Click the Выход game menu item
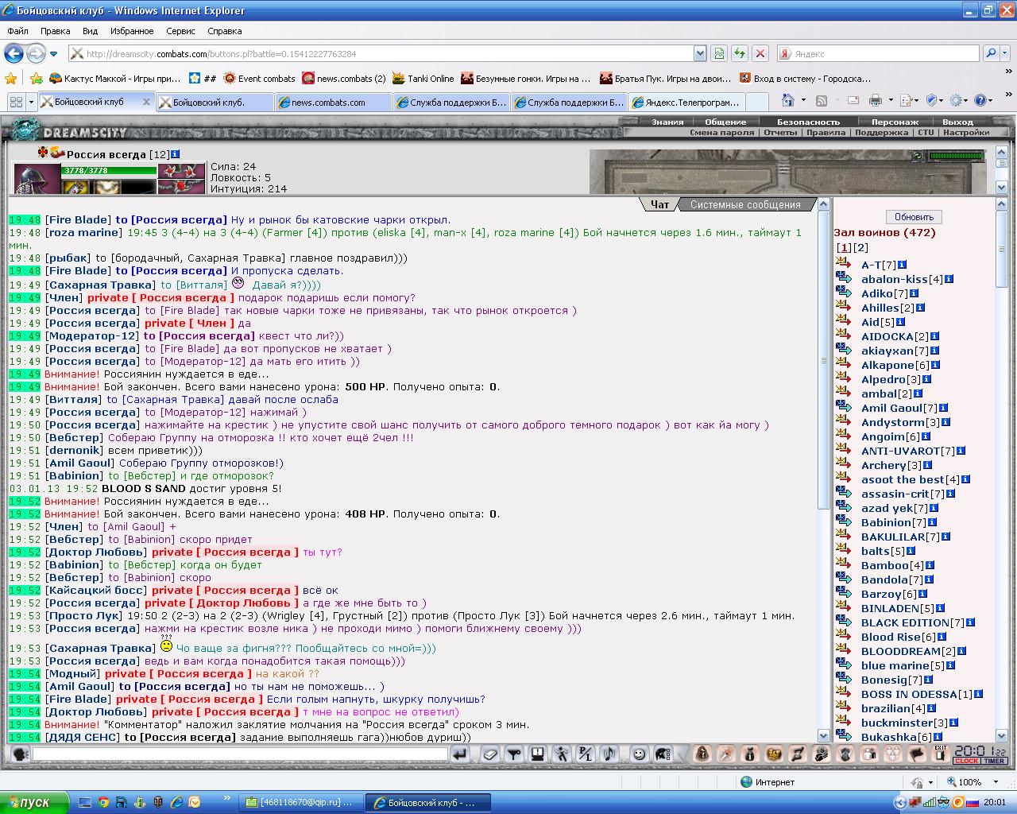Viewport: 1017px width, 814px height. click(957, 122)
